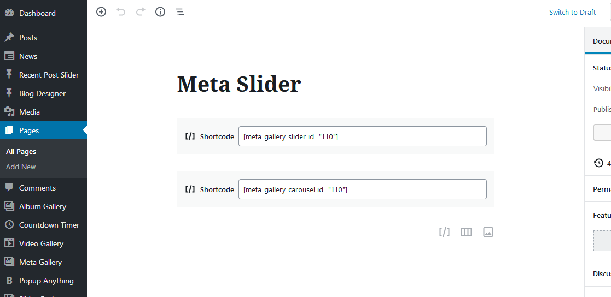Open the Countdown Timer menu

(49, 225)
